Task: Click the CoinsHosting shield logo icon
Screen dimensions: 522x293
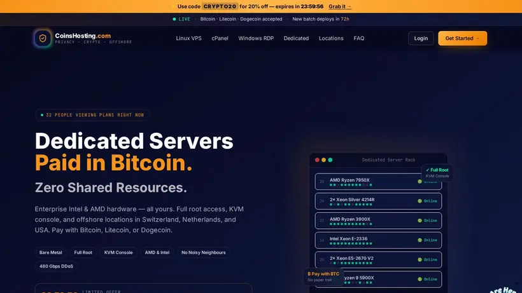Action: 43,38
